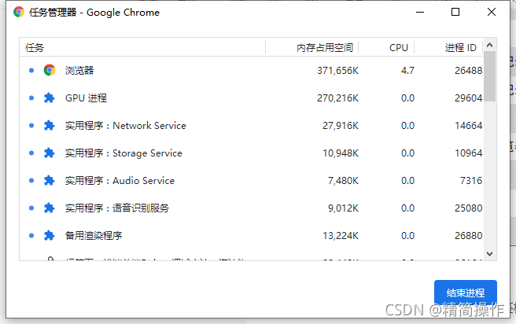Click process ID 26880

(468, 236)
